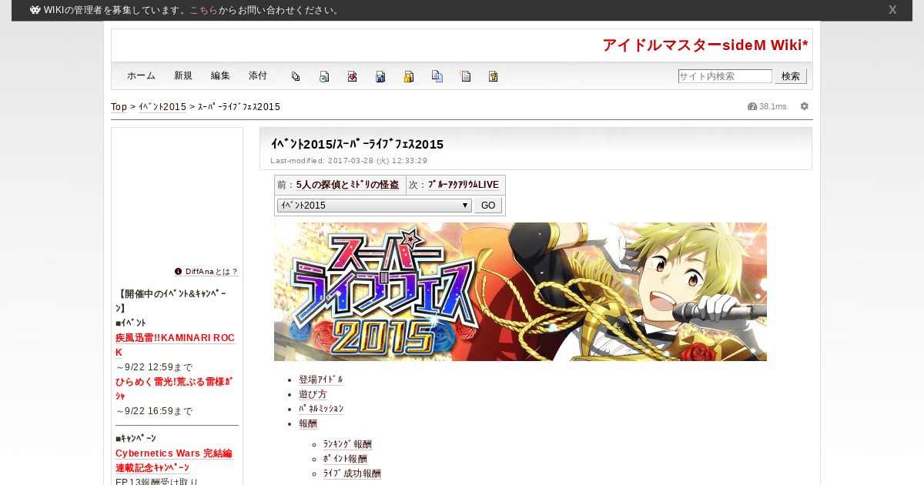Click the スーパーライブフェス2015 banner image

pos(521,292)
